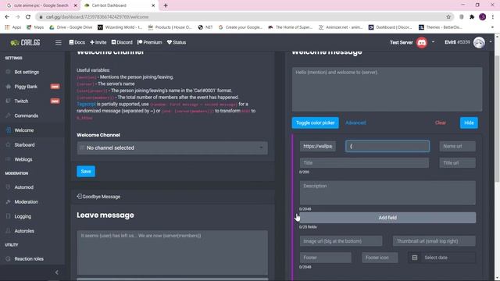Open the hamburger sidebar menu
This screenshot has width=500, height=281.
(58, 42)
